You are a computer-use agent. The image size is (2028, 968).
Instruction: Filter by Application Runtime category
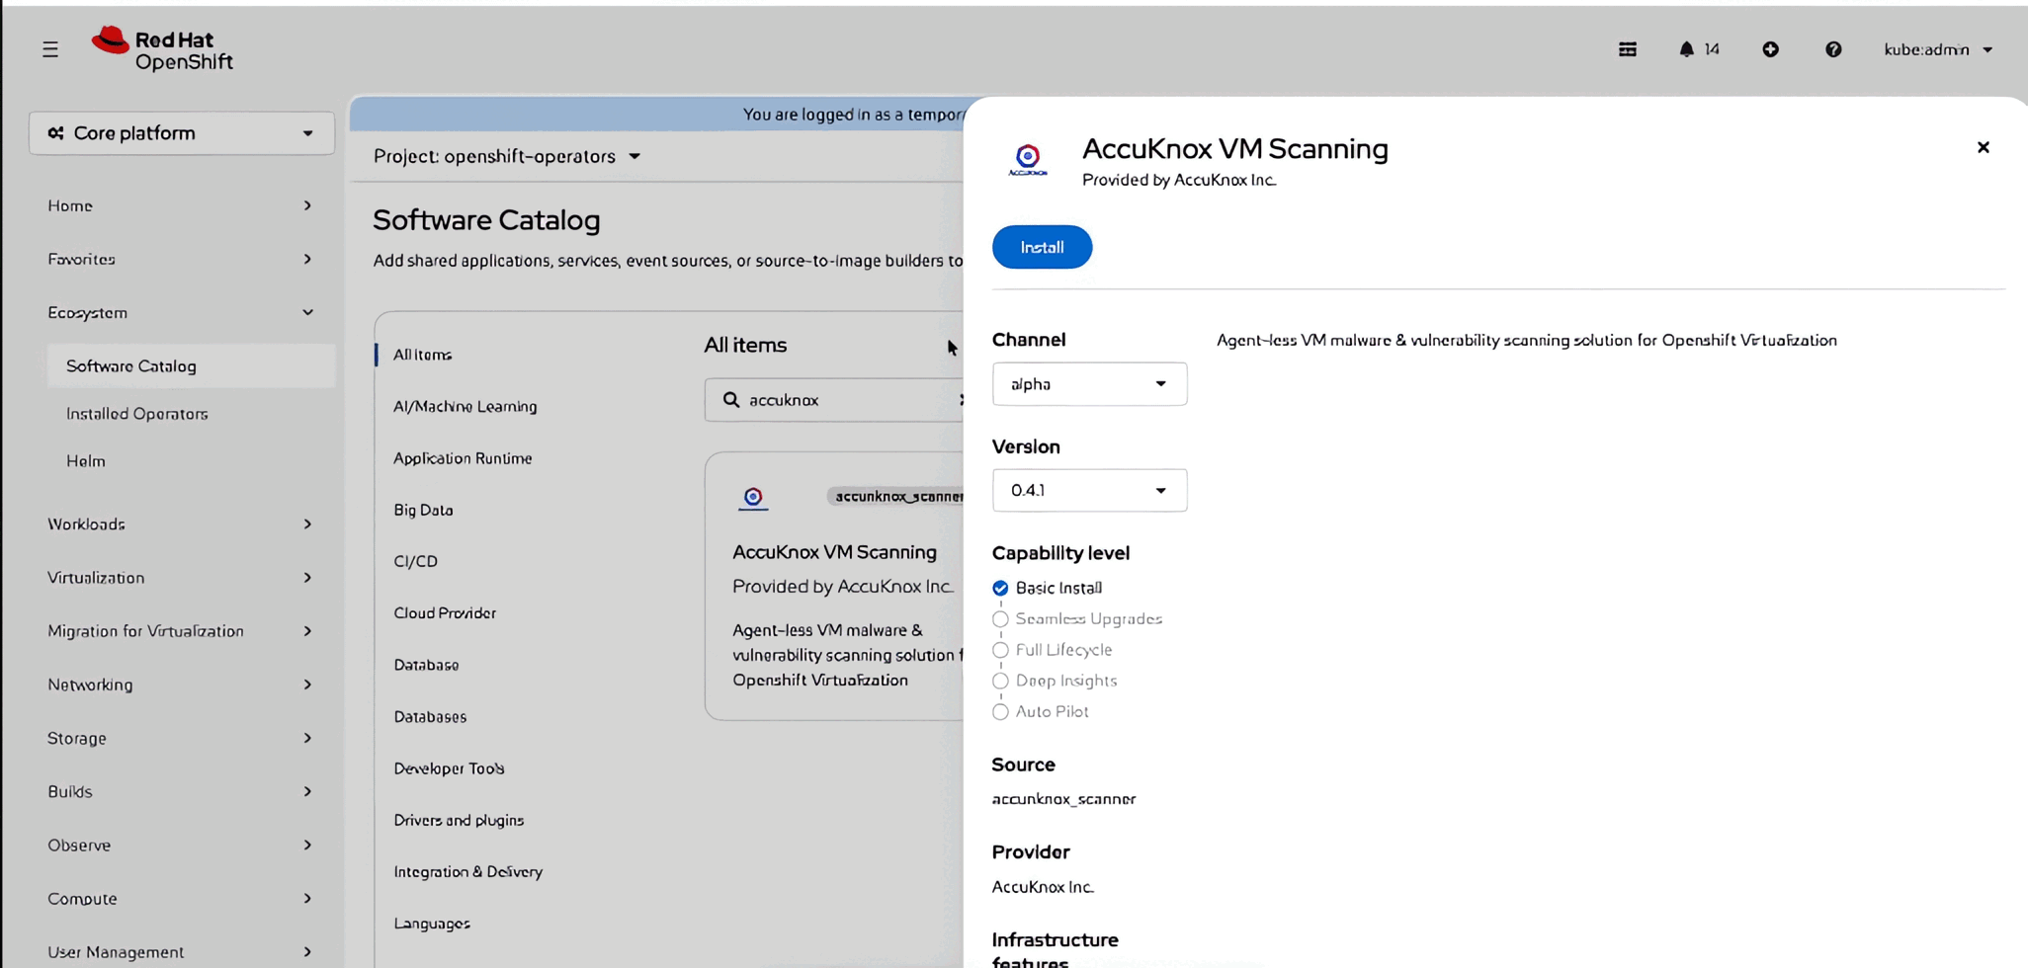tap(463, 458)
